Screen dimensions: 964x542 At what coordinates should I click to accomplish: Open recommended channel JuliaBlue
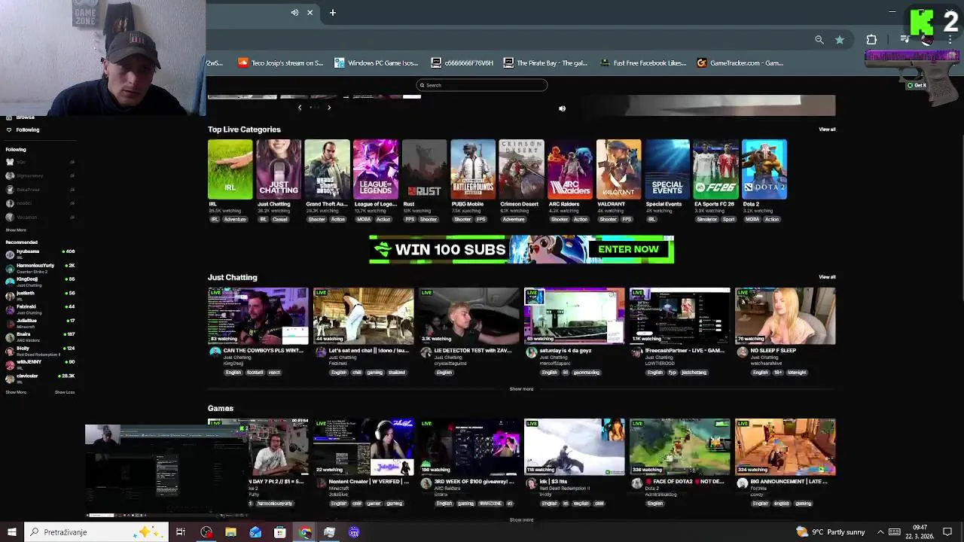(x=40, y=322)
